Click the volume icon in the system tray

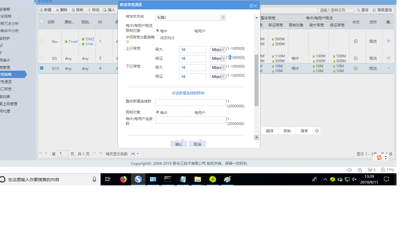(x=354, y=179)
